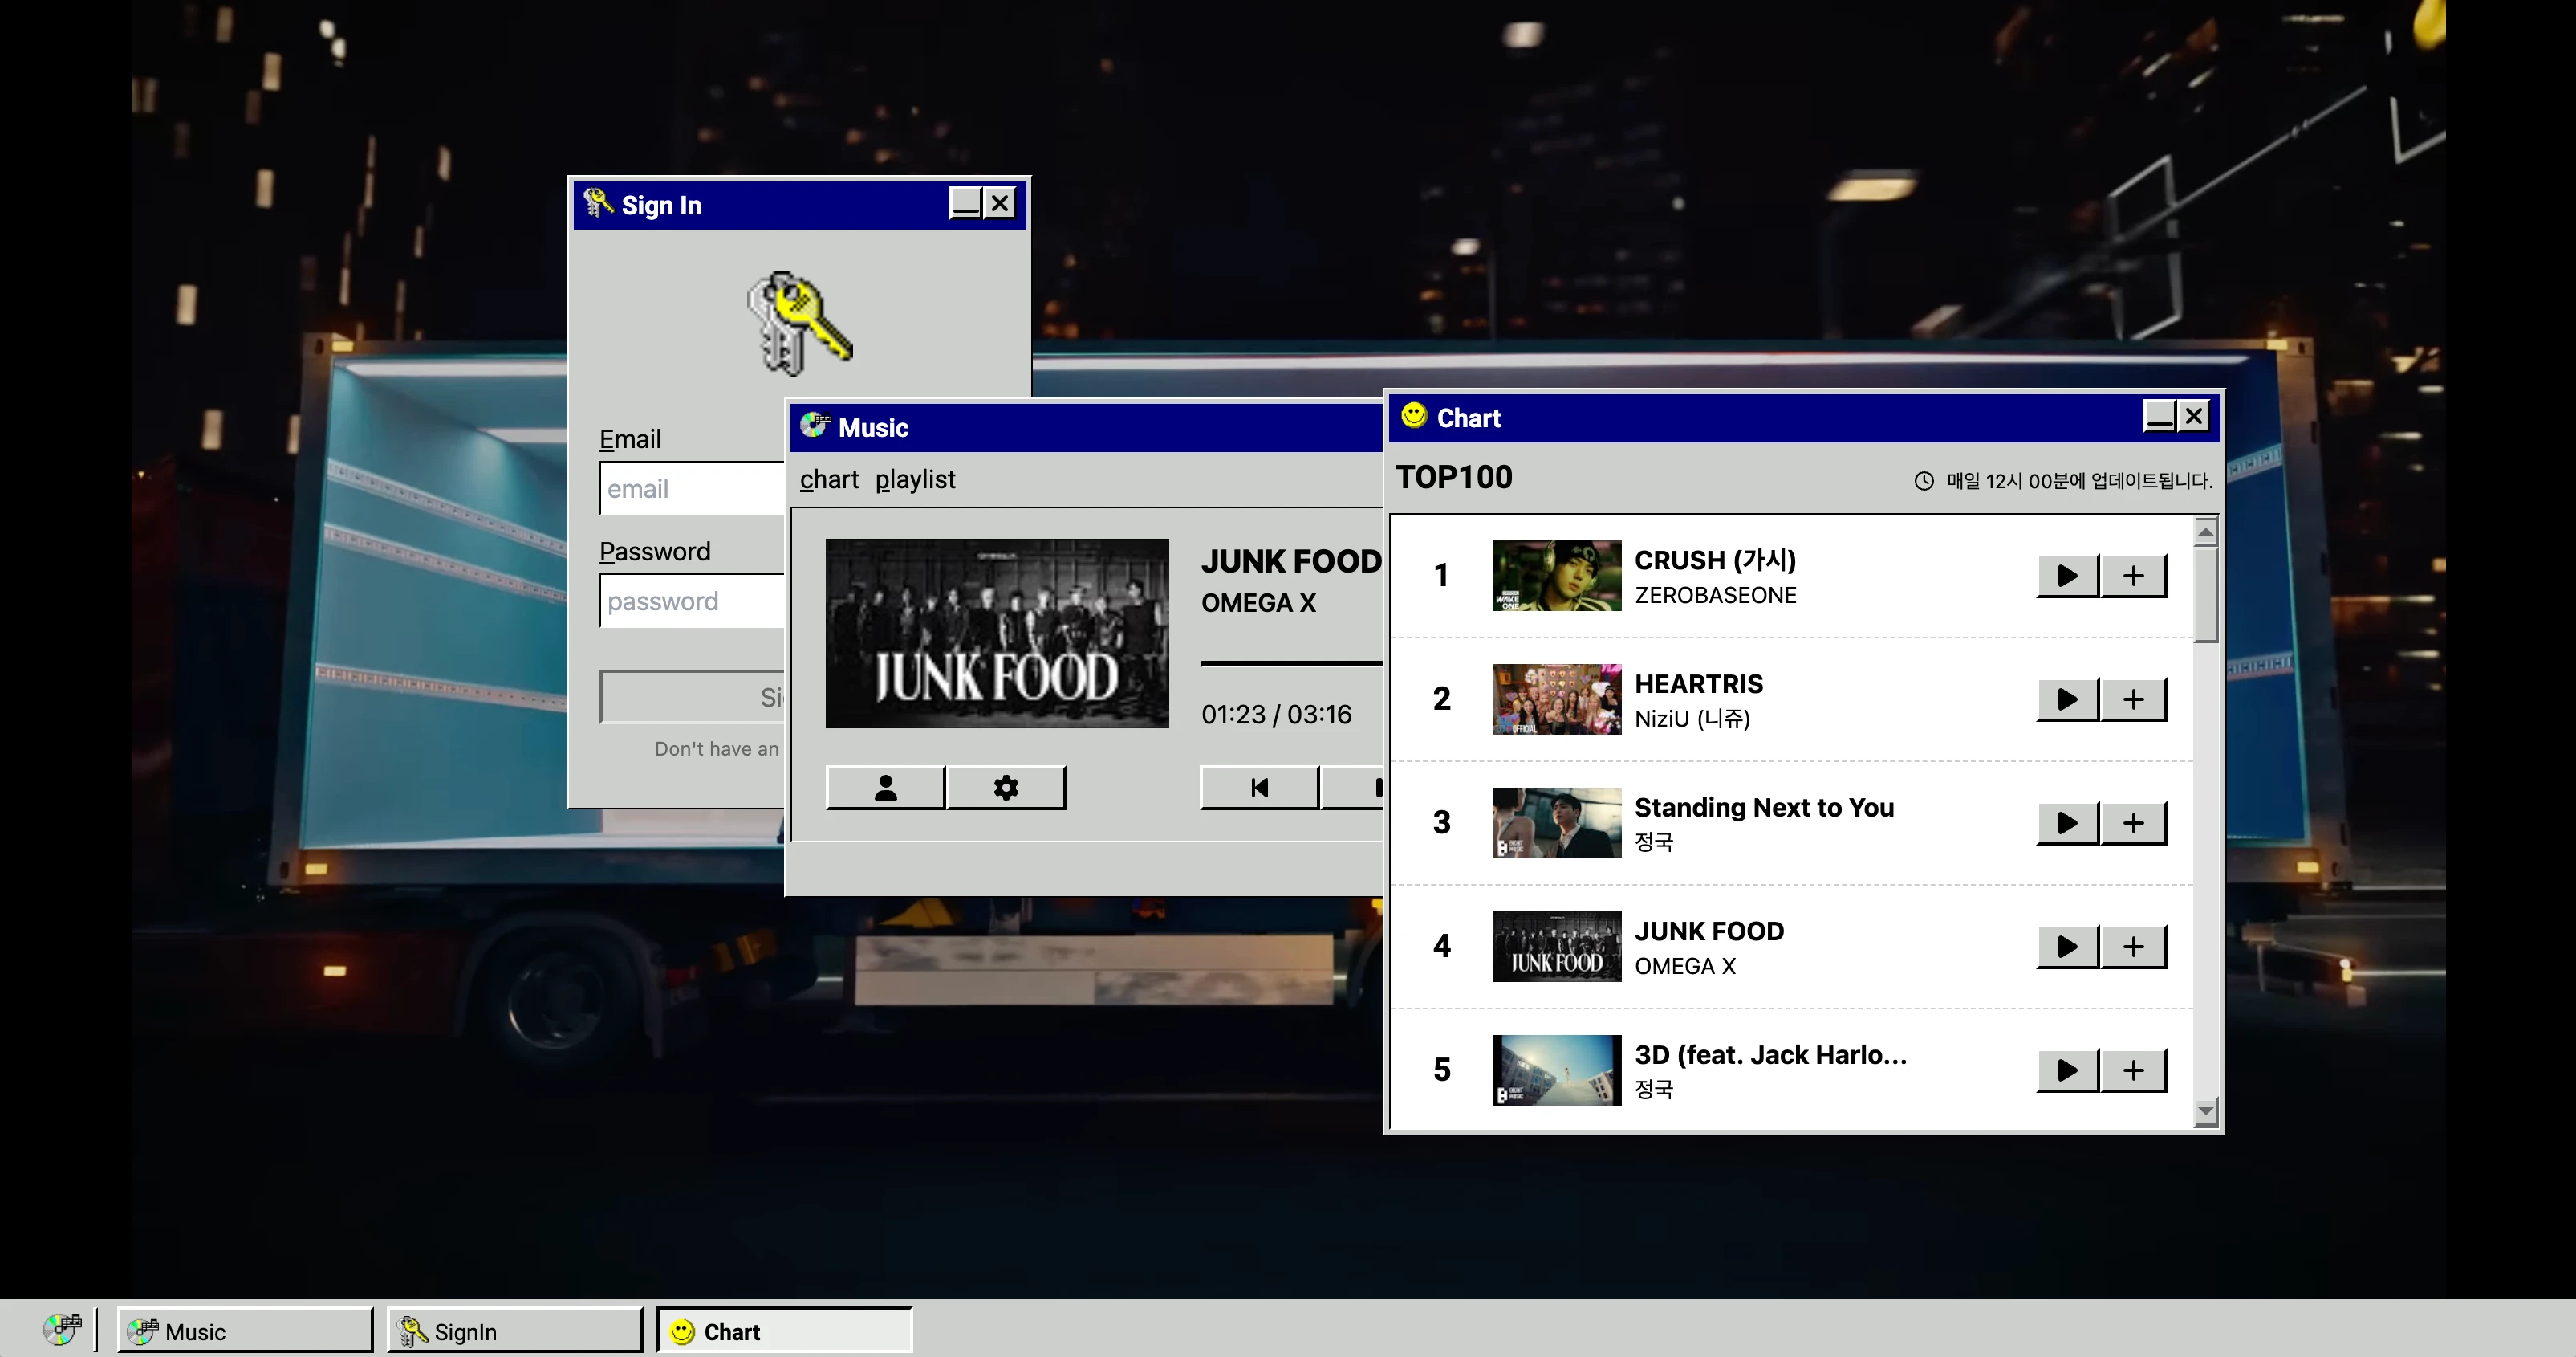Screen dimensions: 2576x1357
Task: Click the SignIn taskbar button
Action: (515, 1331)
